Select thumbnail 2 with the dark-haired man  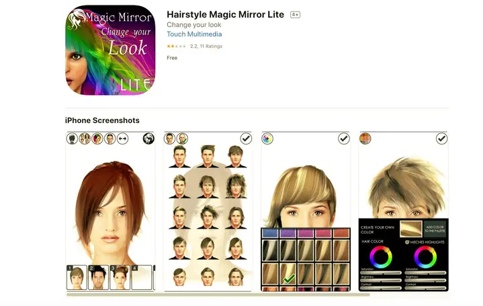(98, 277)
